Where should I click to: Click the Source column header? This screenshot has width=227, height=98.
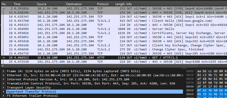pos(51,4)
